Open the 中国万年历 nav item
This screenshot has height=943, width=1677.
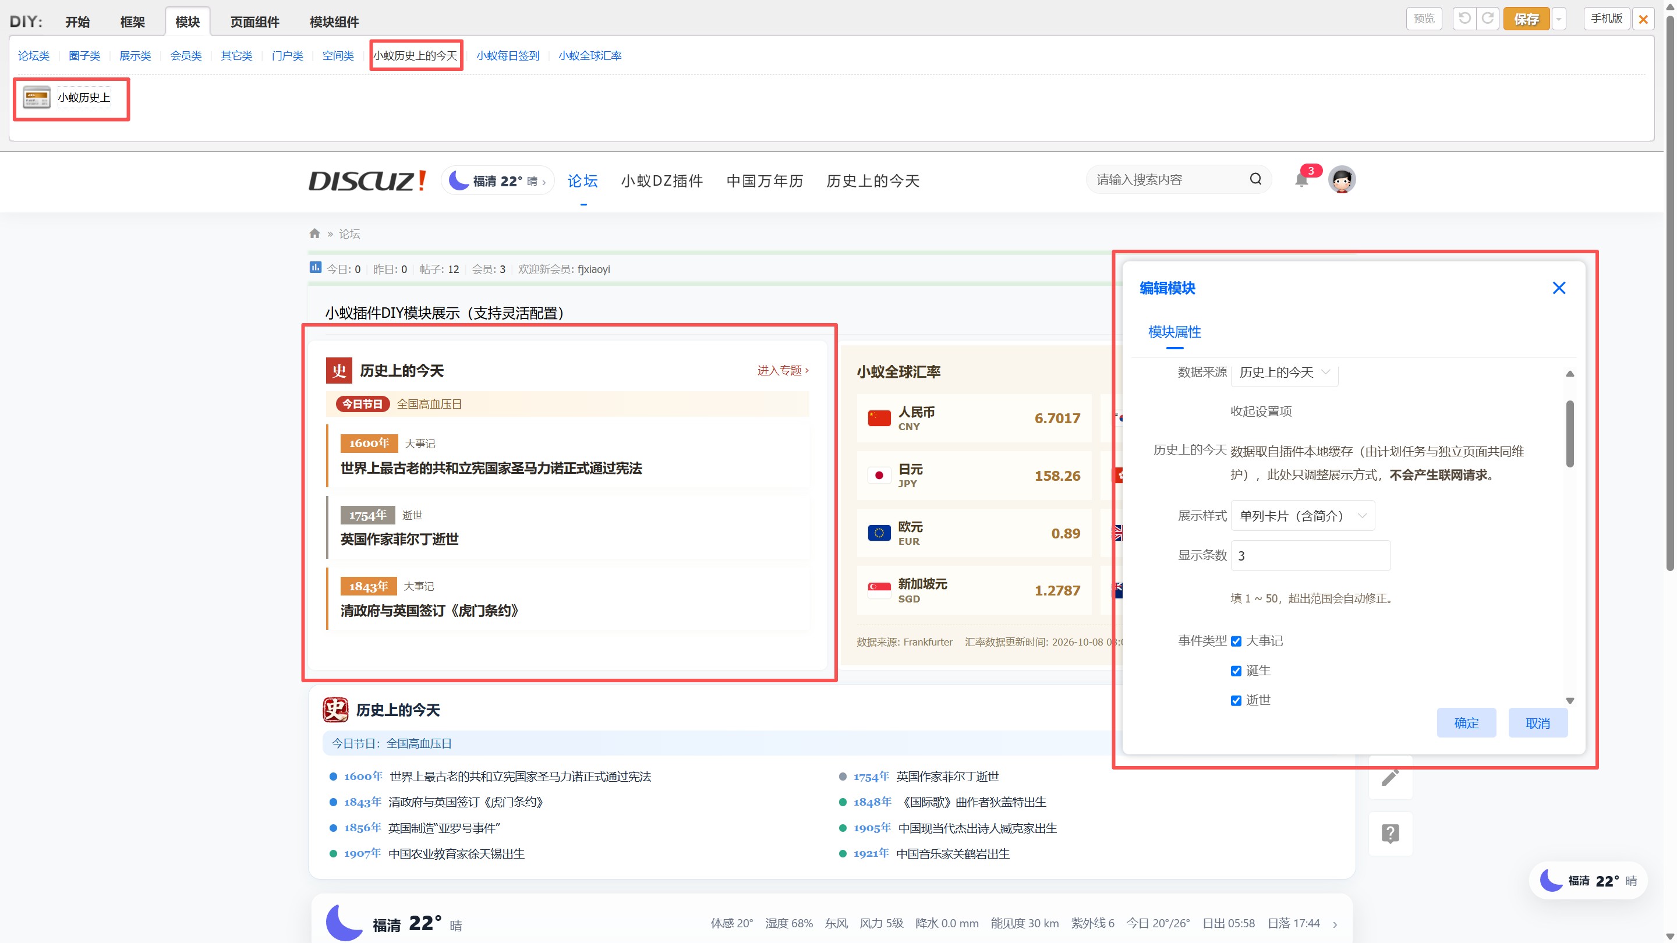click(765, 181)
